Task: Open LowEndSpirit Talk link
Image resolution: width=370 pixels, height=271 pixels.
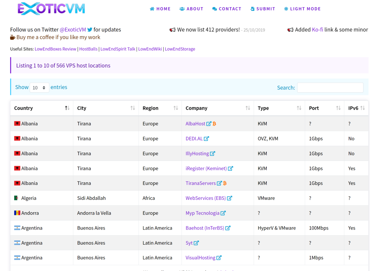Action: [x=118, y=49]
